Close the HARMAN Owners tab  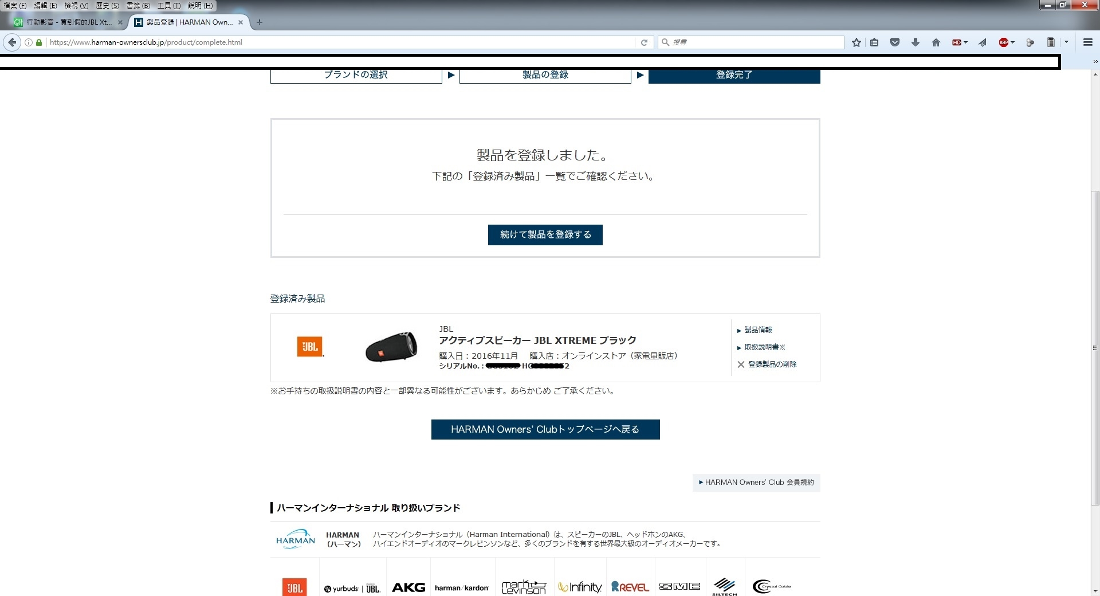coord(241,22)
